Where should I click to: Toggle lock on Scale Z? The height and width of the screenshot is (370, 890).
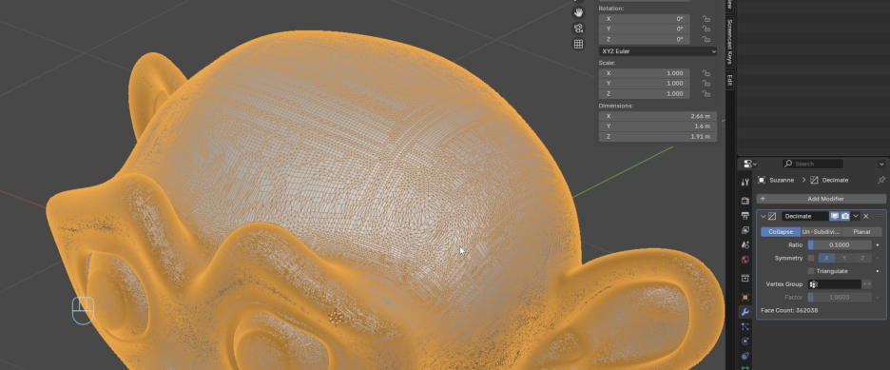coord(706,93)
